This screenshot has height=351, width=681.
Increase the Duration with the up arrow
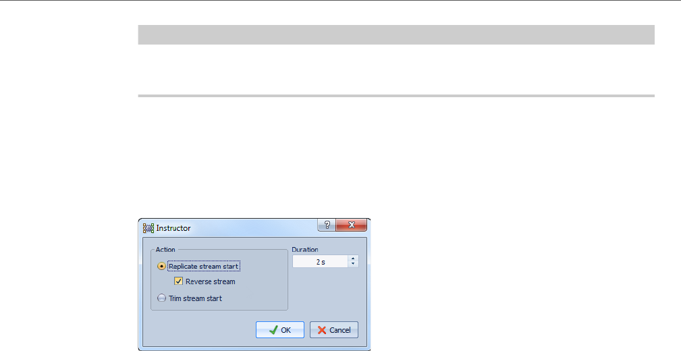353,259
